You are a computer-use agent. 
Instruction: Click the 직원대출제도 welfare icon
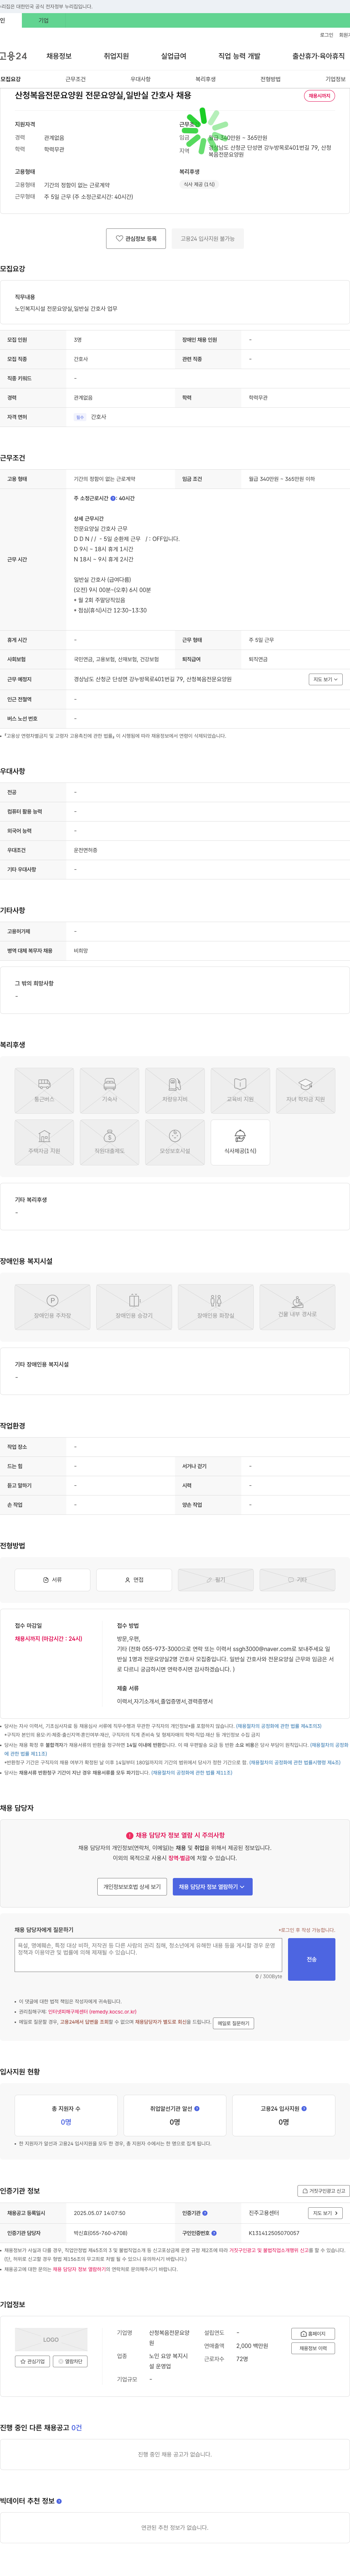109,1142
